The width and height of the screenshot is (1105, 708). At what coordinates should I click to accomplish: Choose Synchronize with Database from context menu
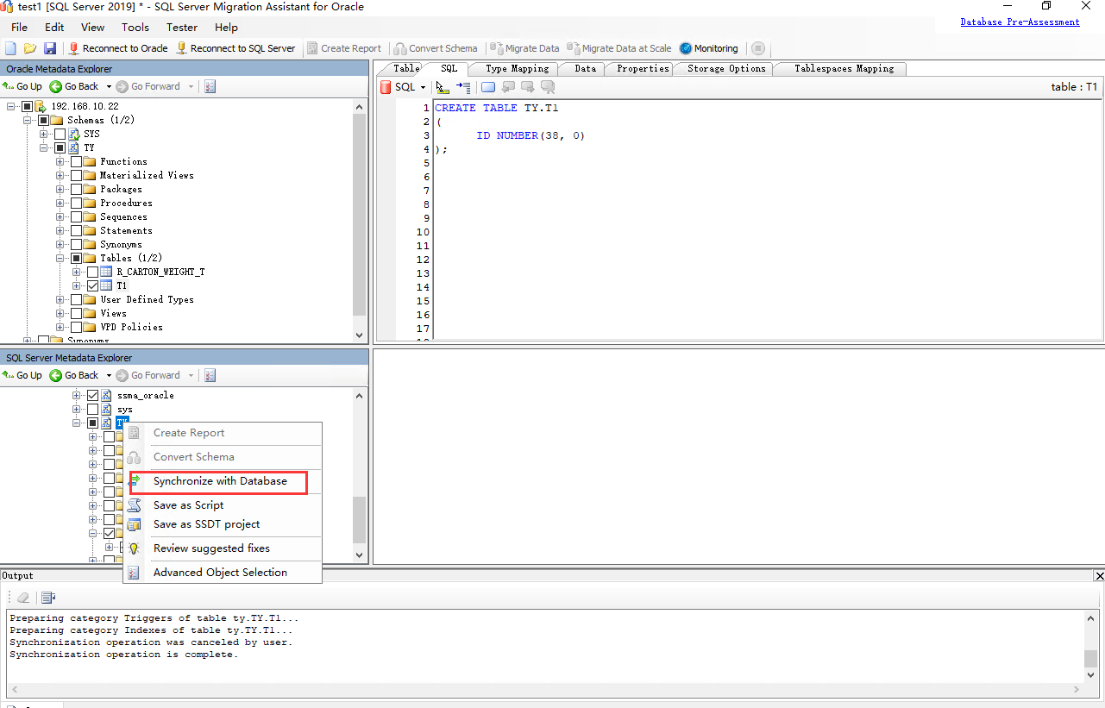click(220, 481)
